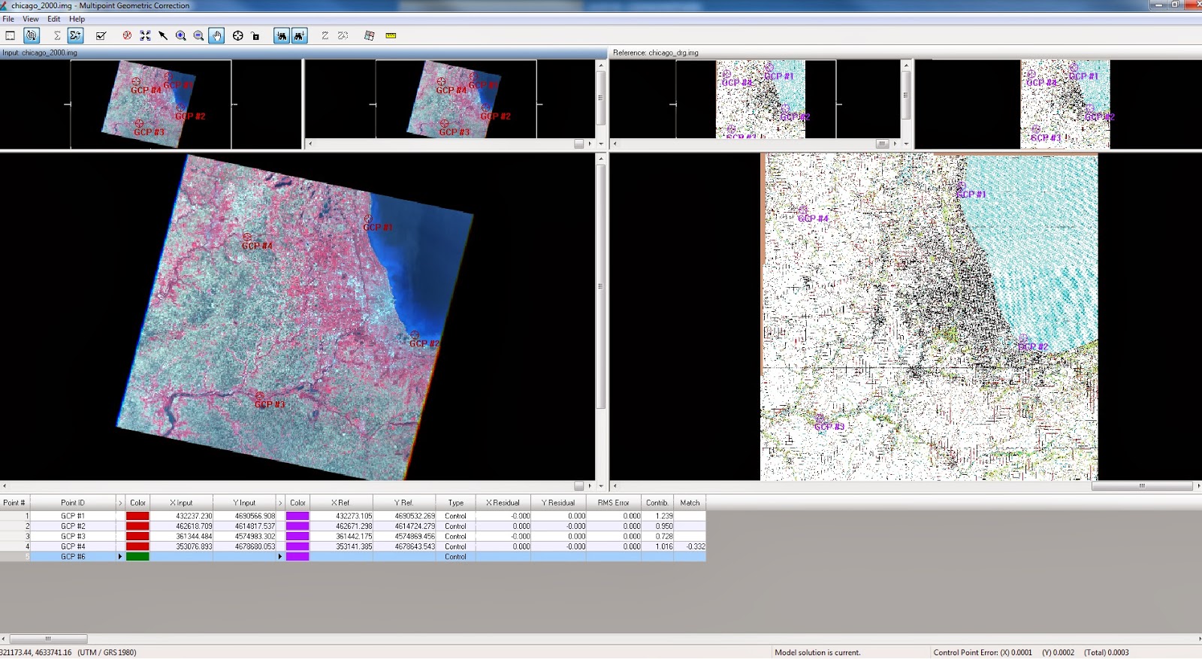Open the File menu
Viewport: 1202px width, 659px height.
pos(8,19)
